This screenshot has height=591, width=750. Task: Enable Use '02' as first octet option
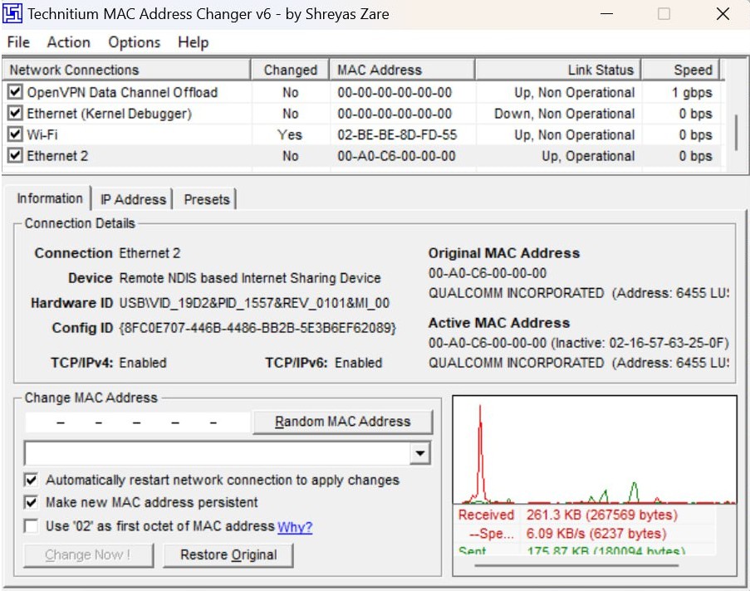click(x=31, y=526)
